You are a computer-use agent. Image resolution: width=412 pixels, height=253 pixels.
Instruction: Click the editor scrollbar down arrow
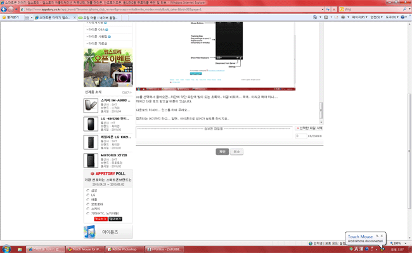click(x=321, y=122)
